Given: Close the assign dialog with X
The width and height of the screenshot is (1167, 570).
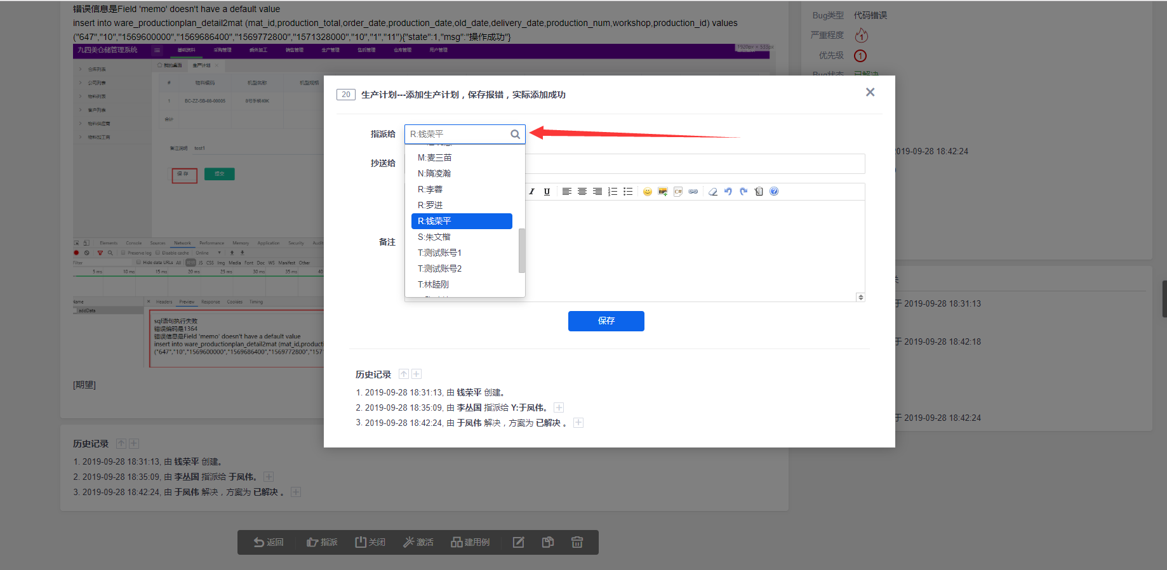Looking at the screenshot, I should [x=870, y=93].
